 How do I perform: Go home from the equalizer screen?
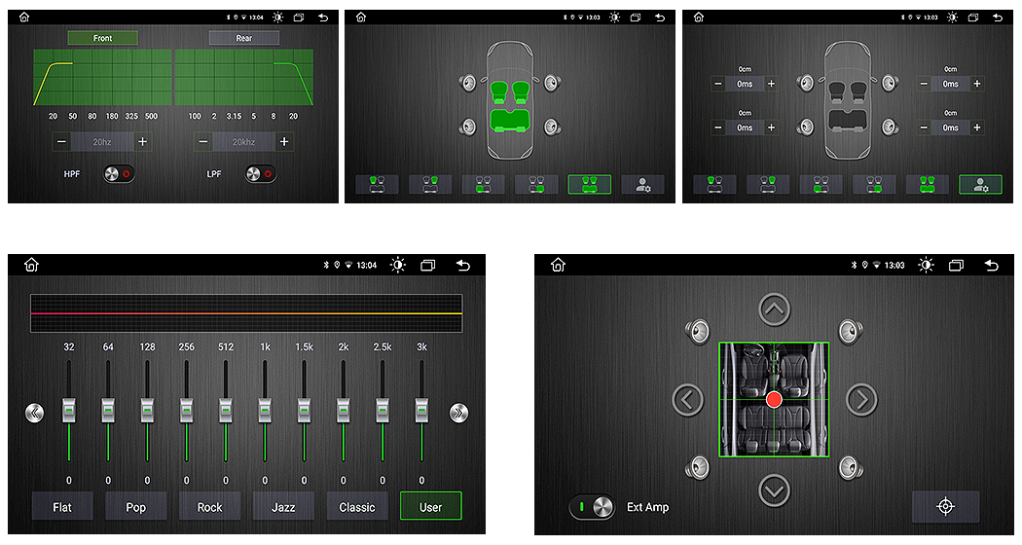coord(31,265)
